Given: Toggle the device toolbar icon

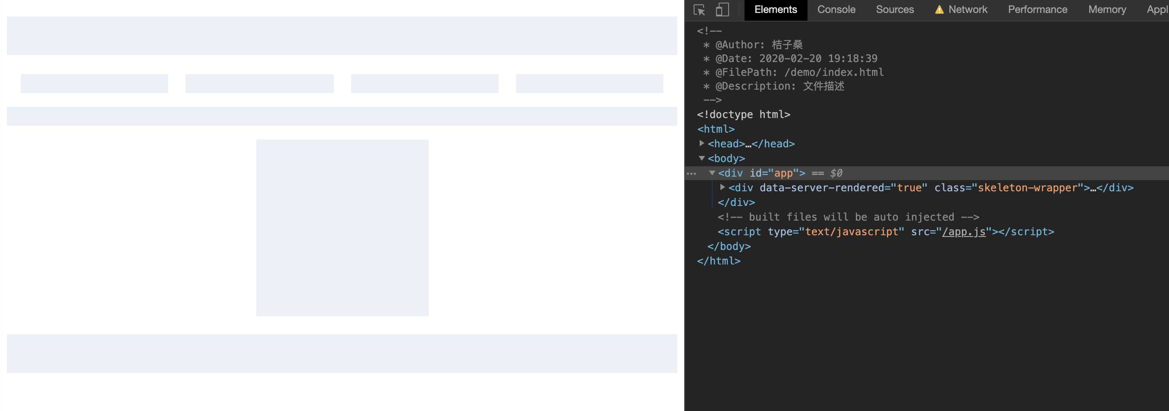Looking at the screenshot, I should [723, 9].
